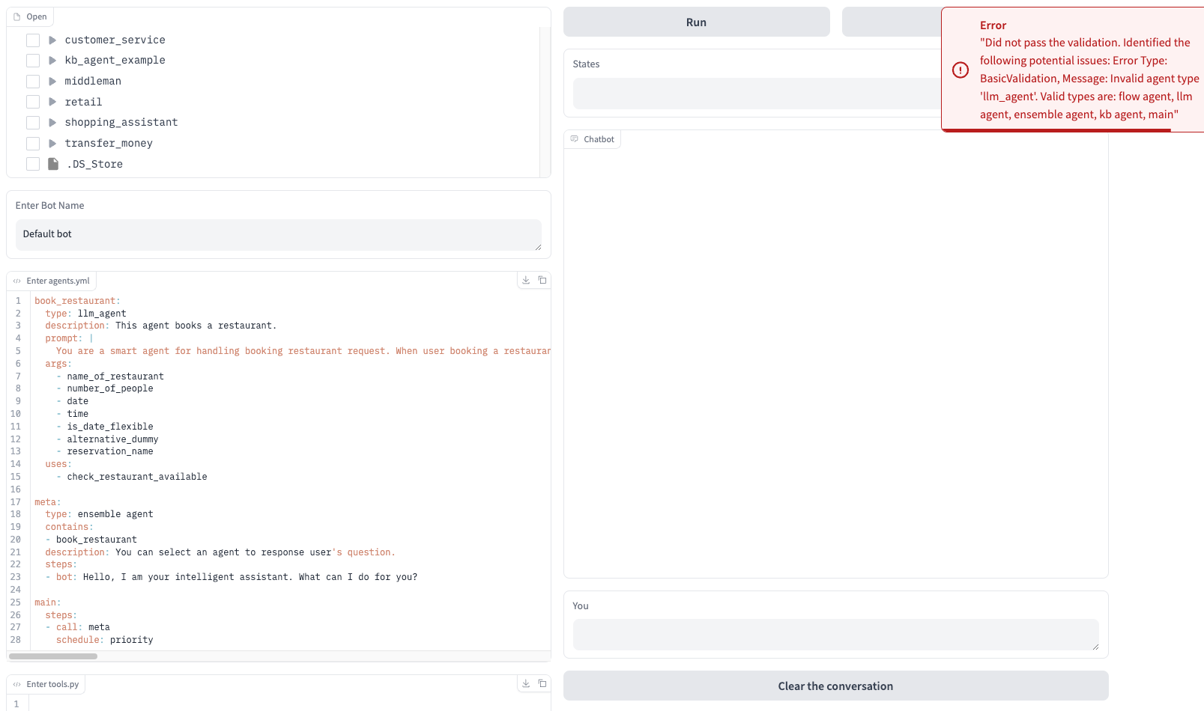
Task: Download the agents.yml code
Action: (526, 280)
